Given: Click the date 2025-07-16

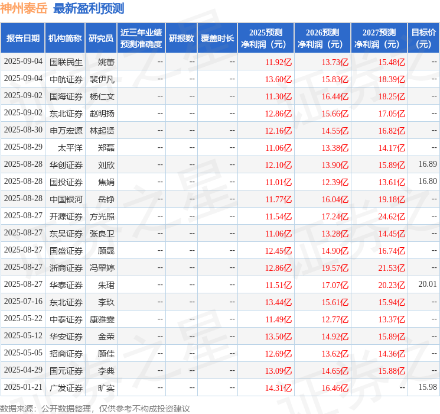Looking at the screenshot, I should click(x=23, y=302).
